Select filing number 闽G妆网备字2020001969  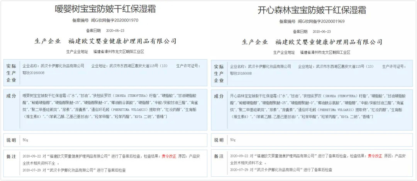321,21
